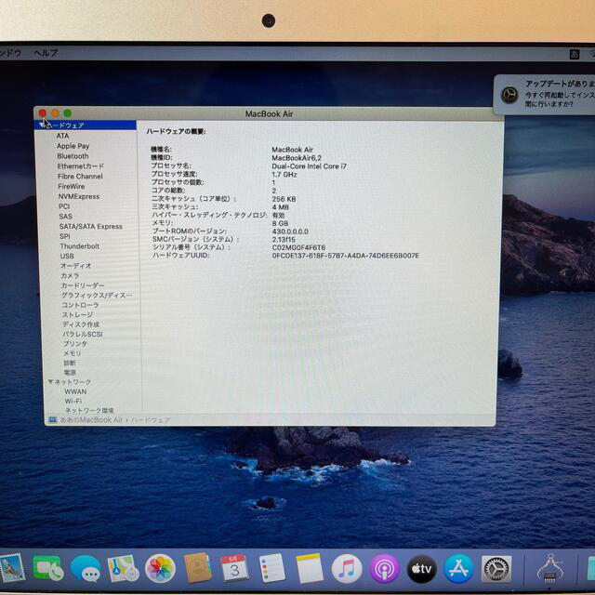This screenshot has height=595, width=595.
Task: Open Podcasts app in Dock
Action: tap(384, 569)
